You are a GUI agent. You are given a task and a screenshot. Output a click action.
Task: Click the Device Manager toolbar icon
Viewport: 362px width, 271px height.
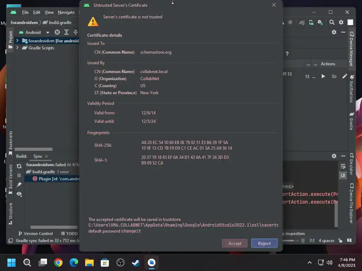click(311, 22)
